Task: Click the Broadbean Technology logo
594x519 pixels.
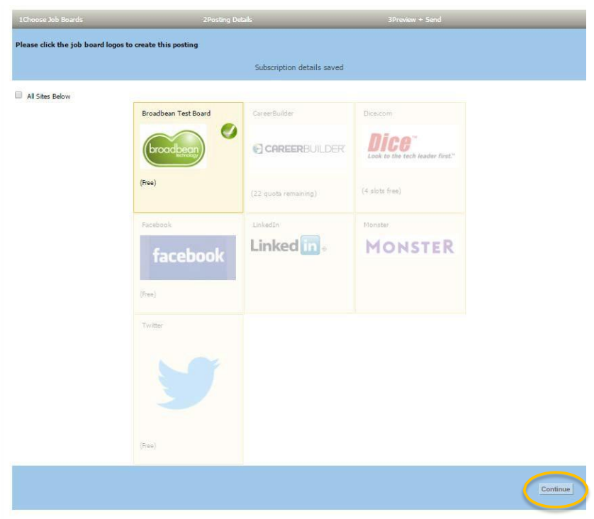Action: click(174, 147)
